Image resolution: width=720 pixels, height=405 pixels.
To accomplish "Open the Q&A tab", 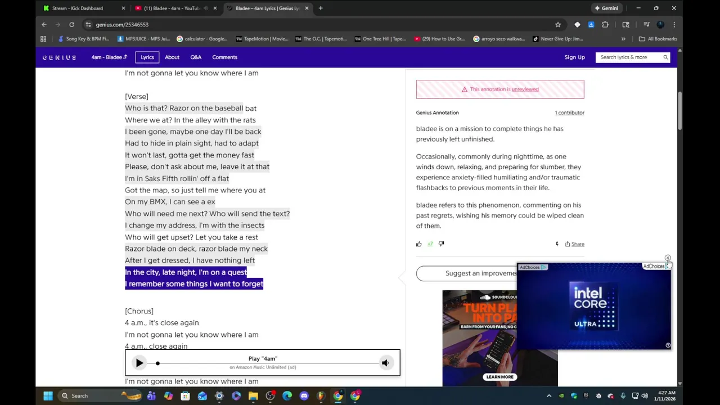I will 196,57.
